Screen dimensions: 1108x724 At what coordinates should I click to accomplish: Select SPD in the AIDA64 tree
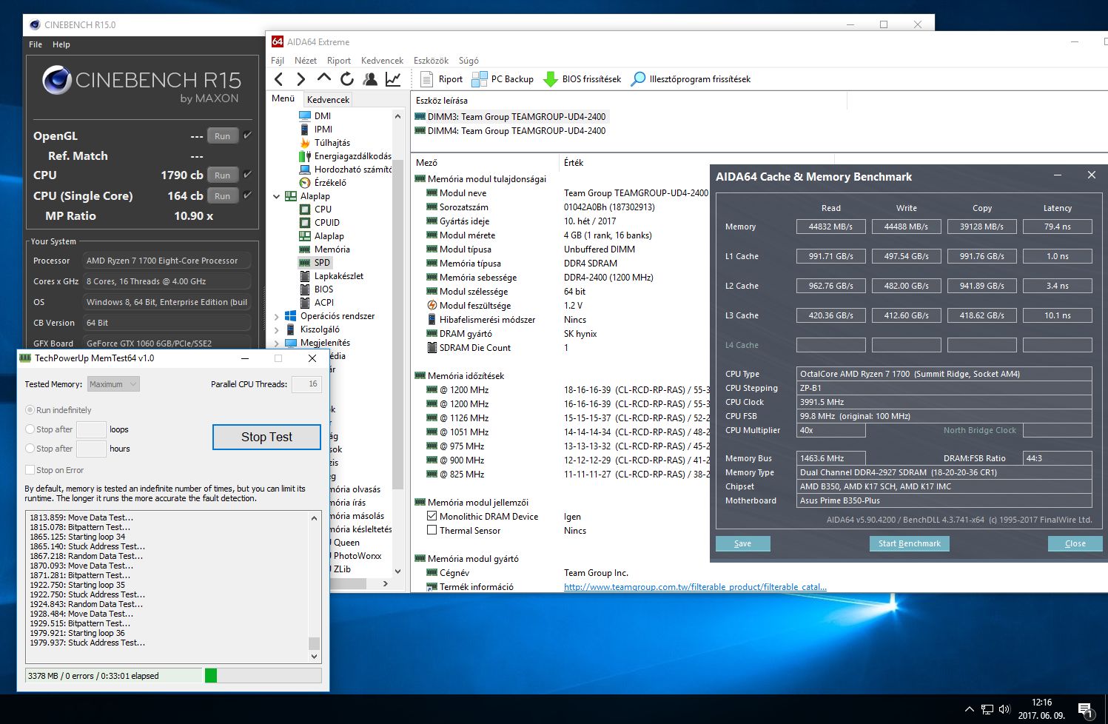click(315, 262)
